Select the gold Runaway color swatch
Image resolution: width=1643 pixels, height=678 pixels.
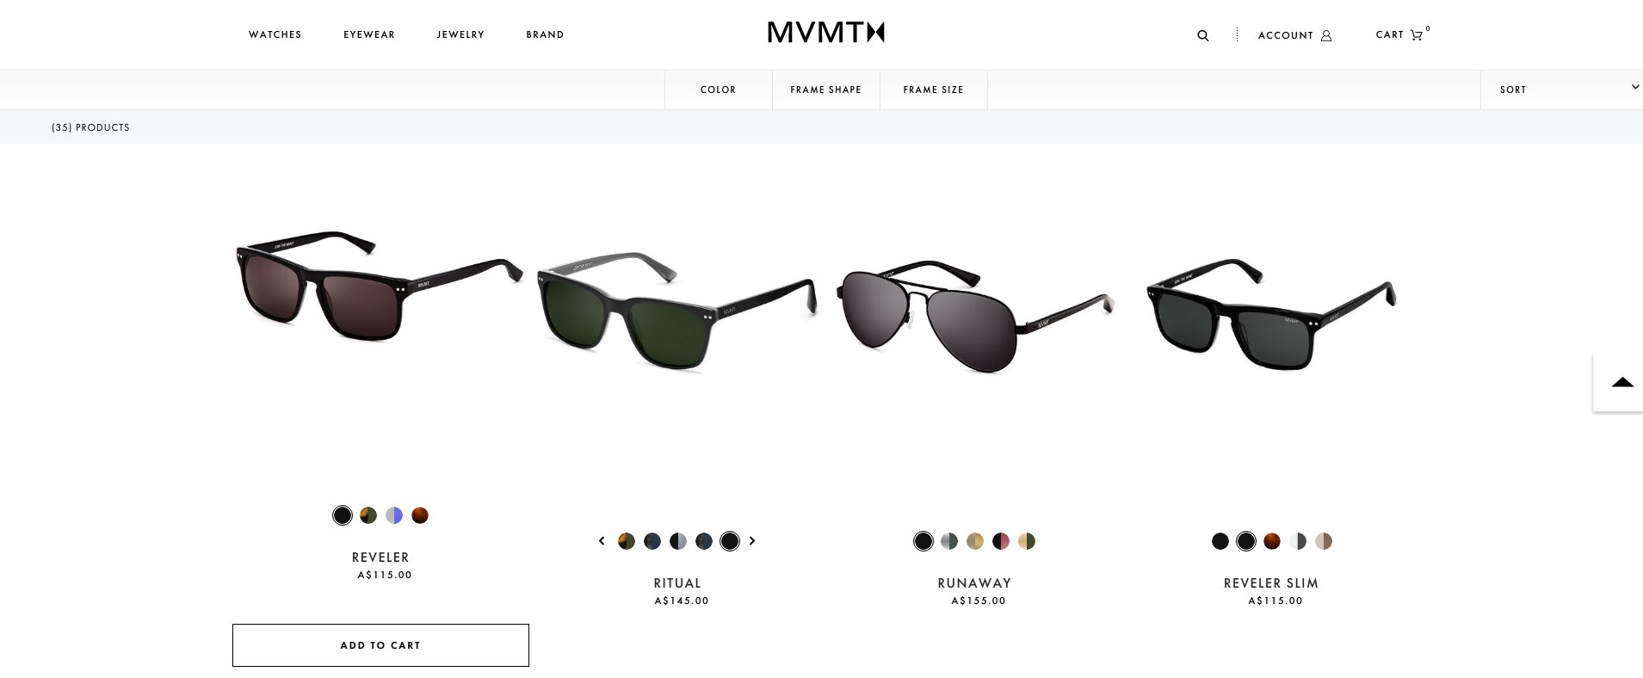coord(975,541)
